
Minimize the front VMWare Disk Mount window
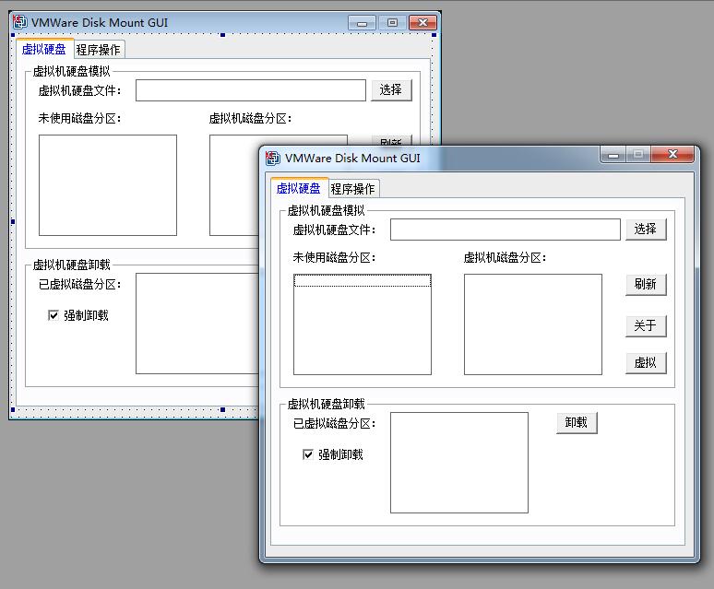[x=613, y=155]
